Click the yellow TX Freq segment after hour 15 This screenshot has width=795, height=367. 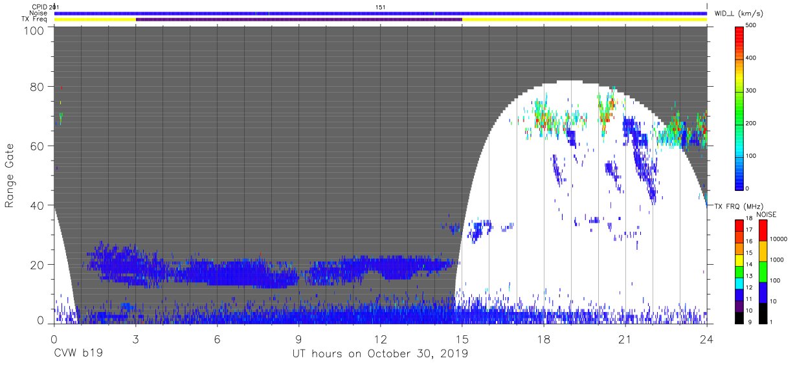pos(585,19)
